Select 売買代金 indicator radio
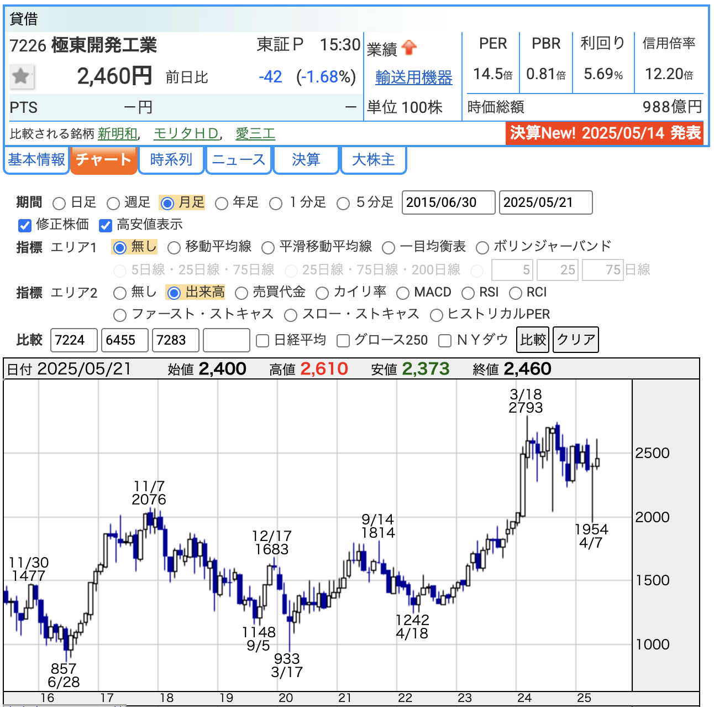The image size is (714, 707). 242,293
